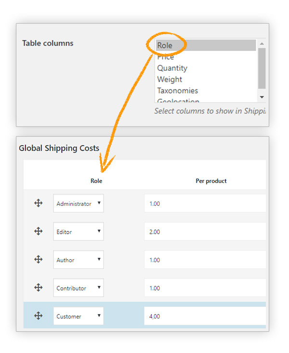Select Role in Table columns list
Image resolution: width=289 pixels, height=353 pixels.
tap(205, 46)
